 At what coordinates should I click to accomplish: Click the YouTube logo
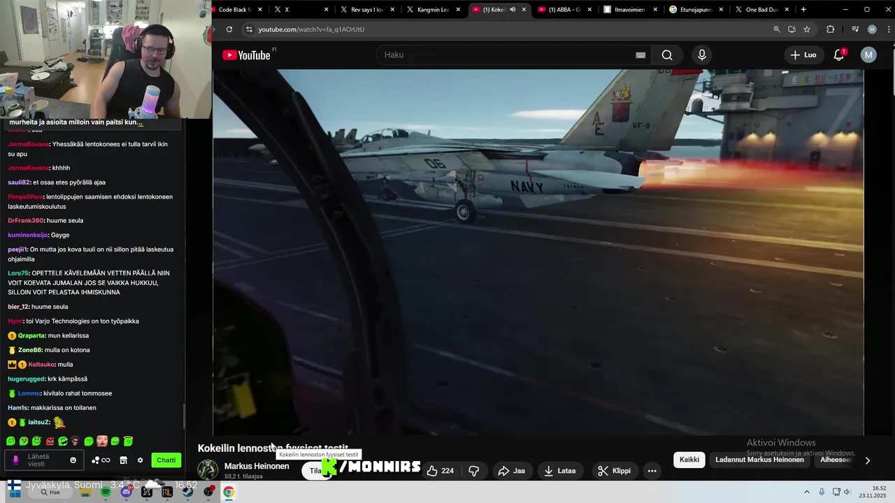[x=246, y=55]
